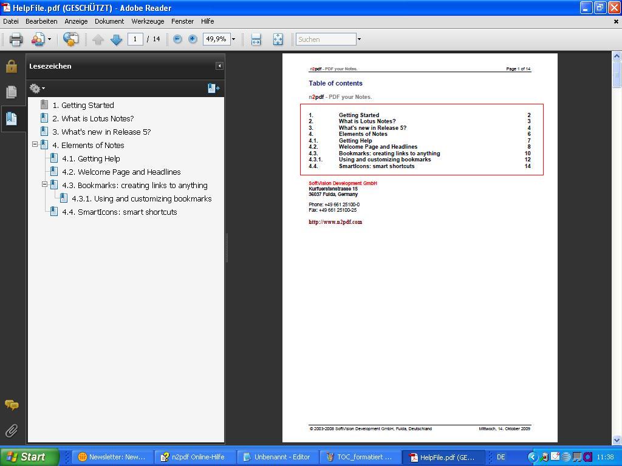622x466 pixels.
Task: Click the Suchen search field
Action: (326, 39)
